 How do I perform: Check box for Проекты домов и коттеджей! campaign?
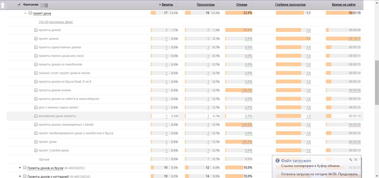click(25, 176)
